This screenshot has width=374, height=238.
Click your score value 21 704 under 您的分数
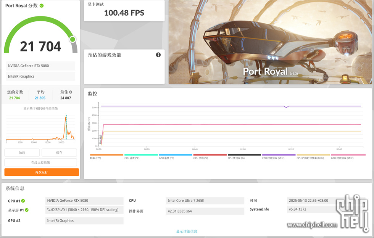[15, 98]
